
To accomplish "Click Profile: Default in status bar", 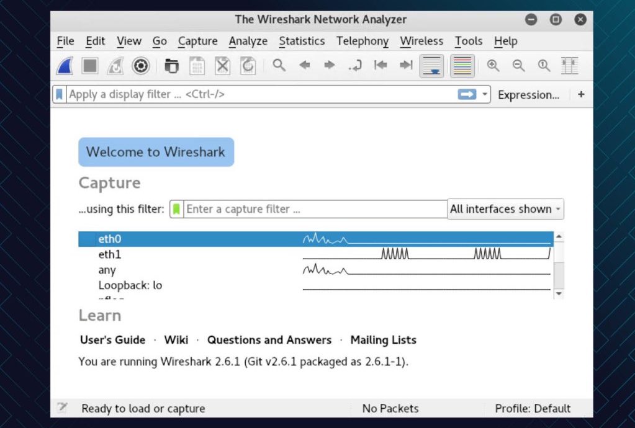I will click(533, 409).
